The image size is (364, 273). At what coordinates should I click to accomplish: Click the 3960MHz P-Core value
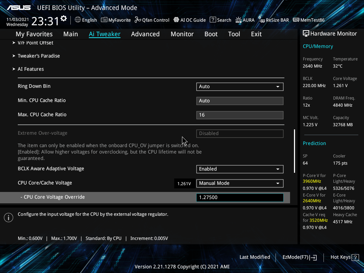coord(312,181)
